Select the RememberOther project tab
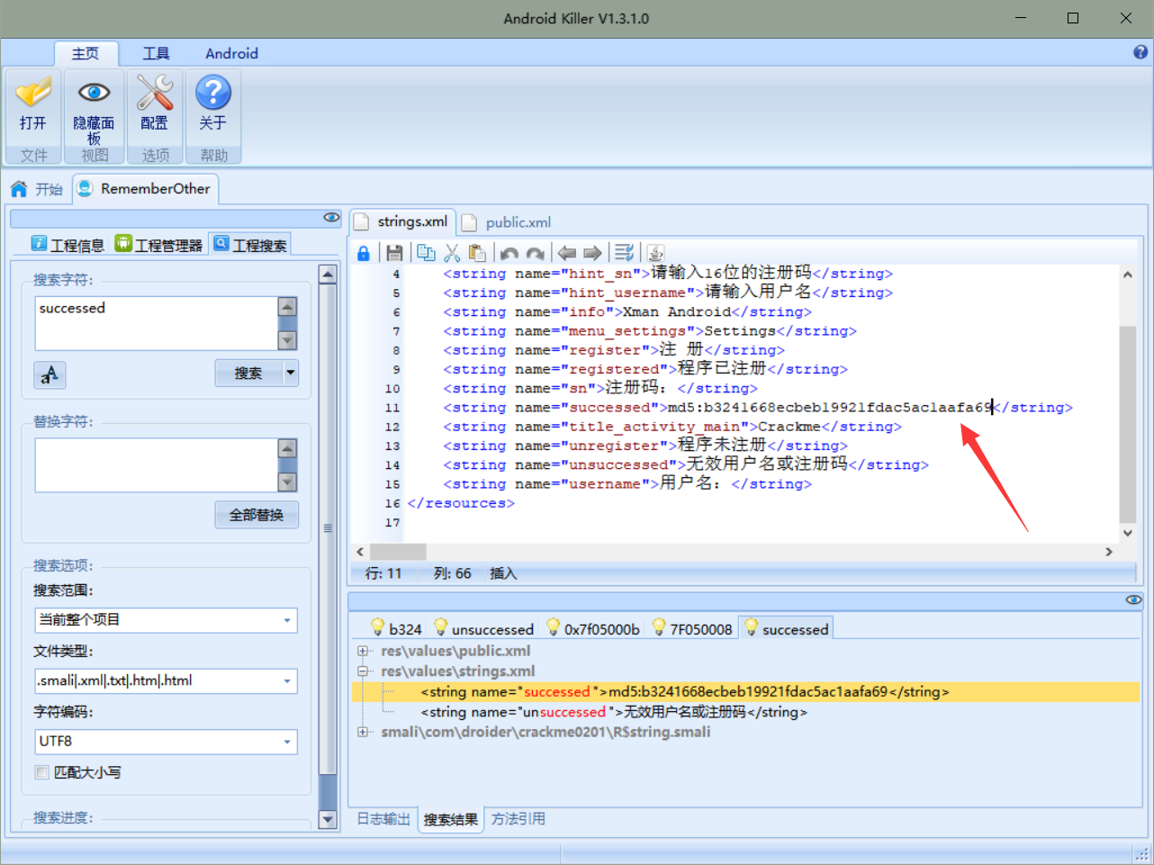This screenshot has height=865, width=1154. (145, 188)
